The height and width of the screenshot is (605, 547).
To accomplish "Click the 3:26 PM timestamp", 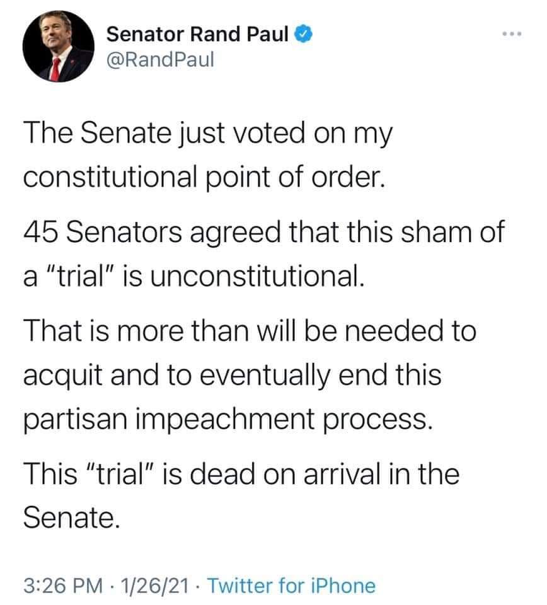I will coord(63,585).
